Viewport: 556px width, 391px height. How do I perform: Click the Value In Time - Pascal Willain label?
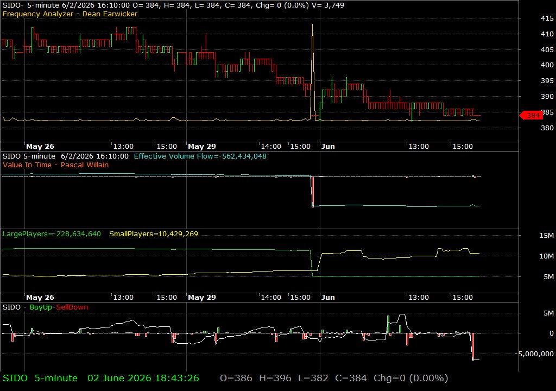click(56, 165)
